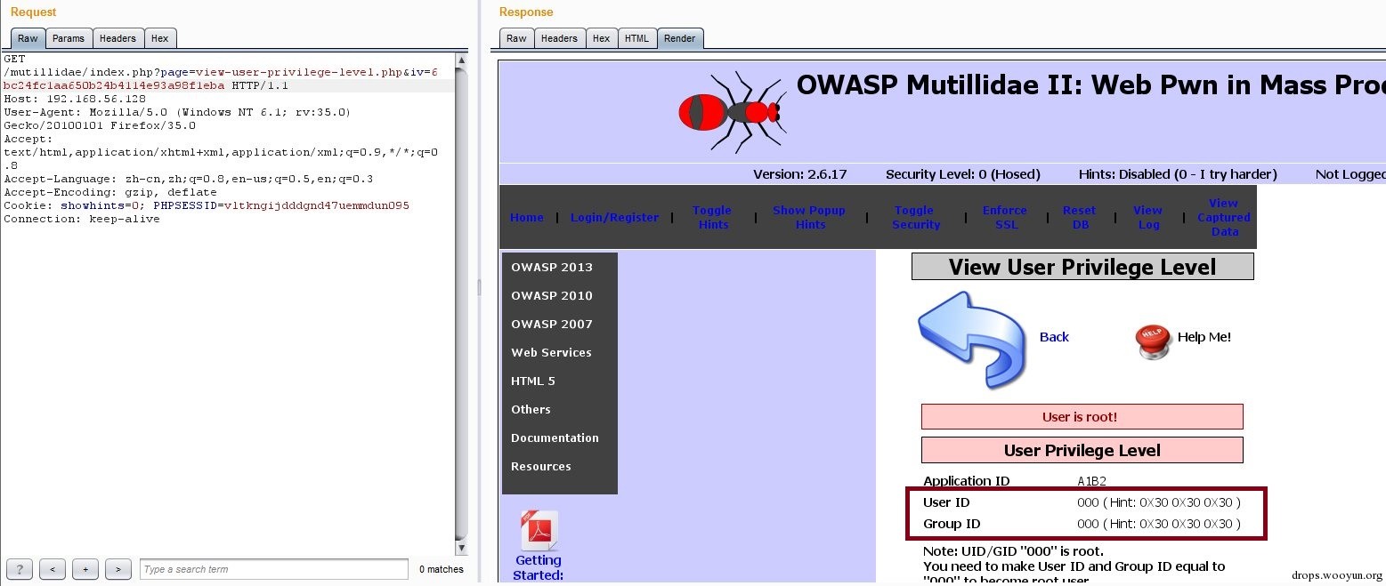Click the red Help Me button icon

tap(1154, 341)
